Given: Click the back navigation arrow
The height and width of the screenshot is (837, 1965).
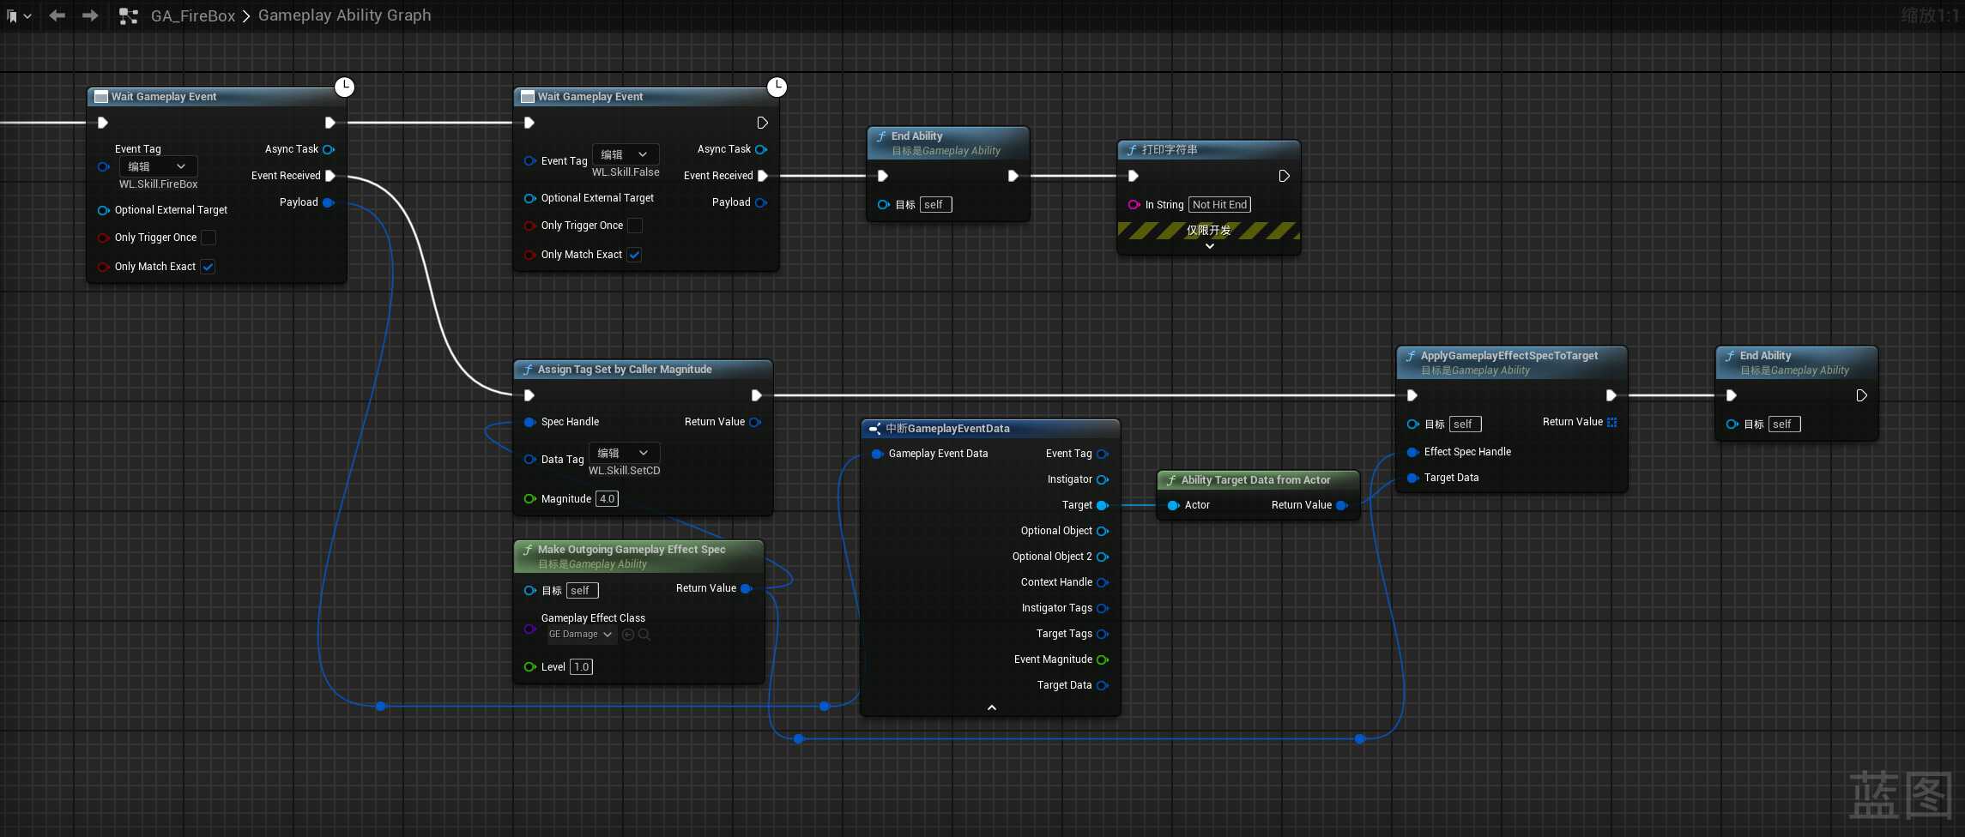Looking at the screenshot, I should 57,15.
